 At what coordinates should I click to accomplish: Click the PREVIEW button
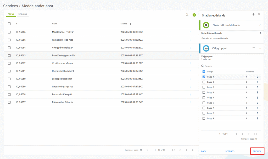point(257,151)
